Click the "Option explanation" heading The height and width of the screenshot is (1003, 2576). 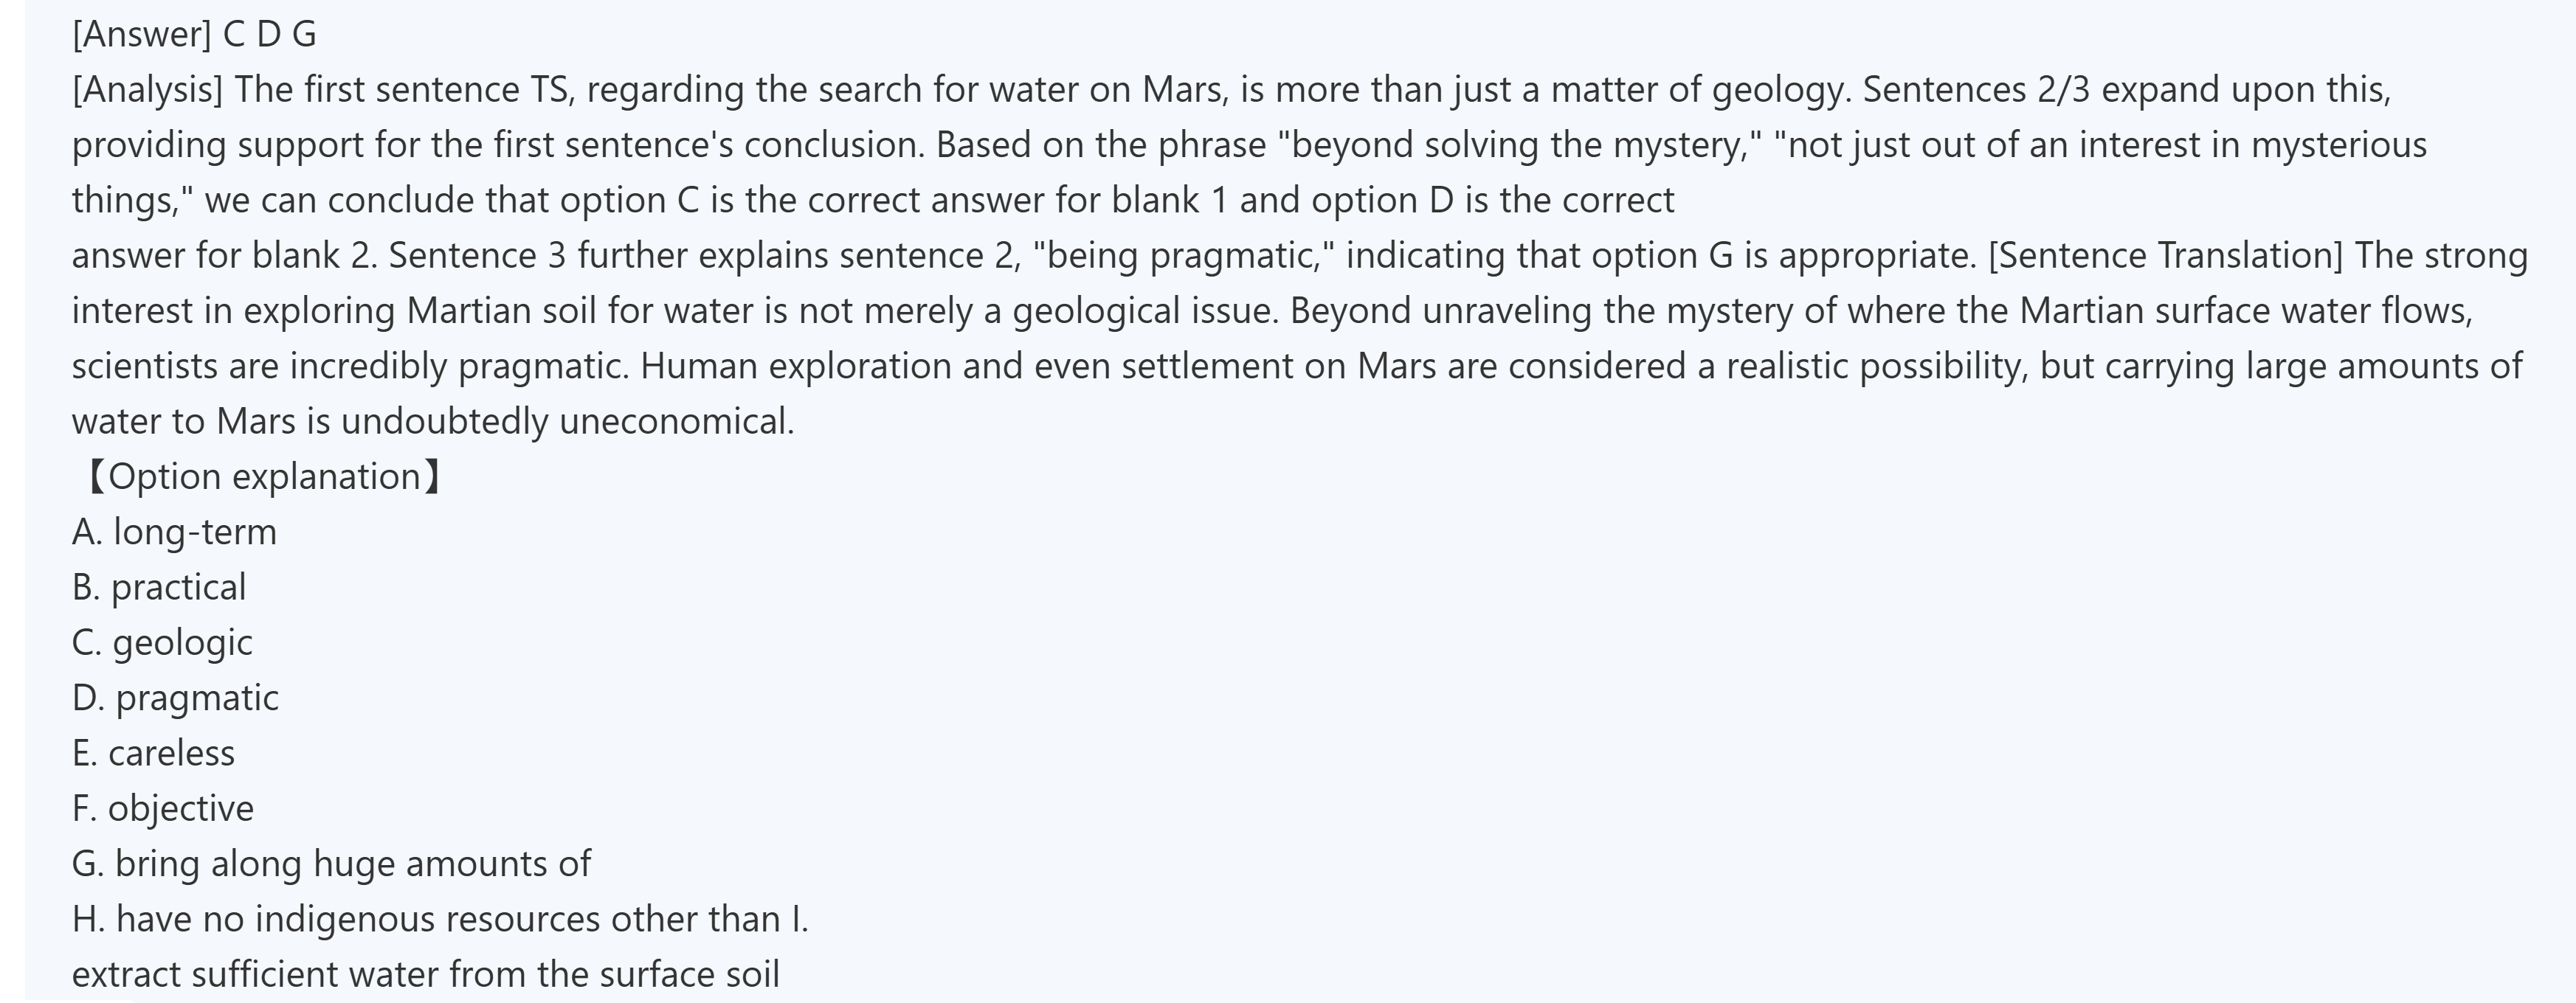pos(264,476)
